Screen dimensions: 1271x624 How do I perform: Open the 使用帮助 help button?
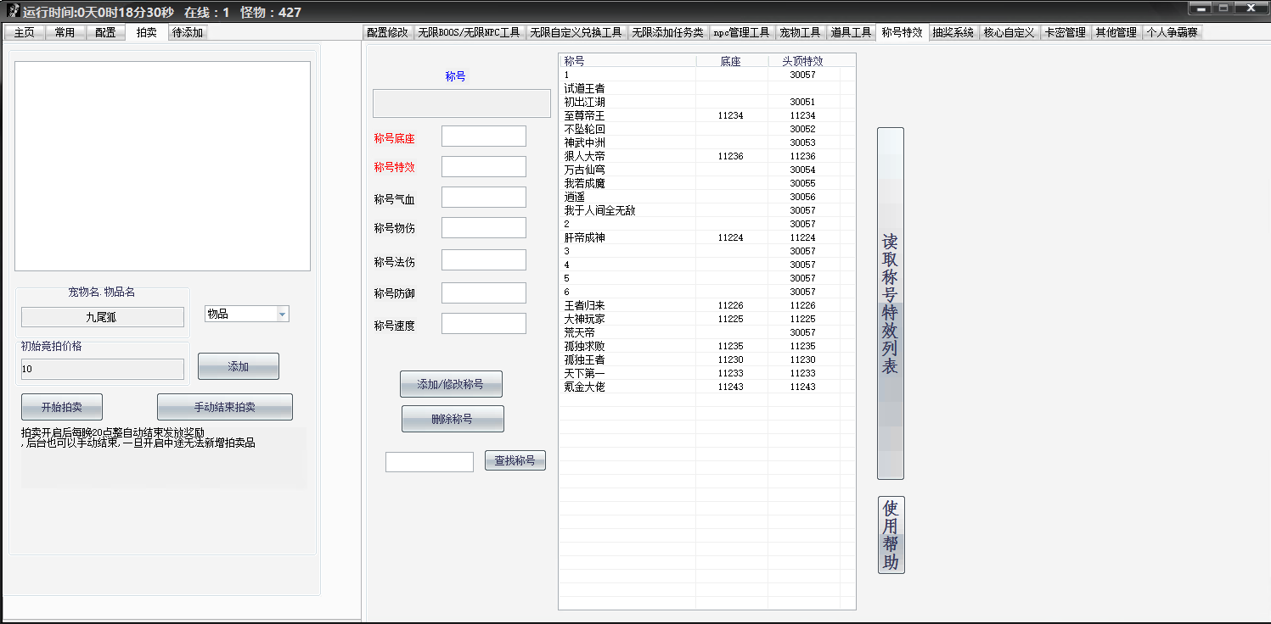click(891, 534)
